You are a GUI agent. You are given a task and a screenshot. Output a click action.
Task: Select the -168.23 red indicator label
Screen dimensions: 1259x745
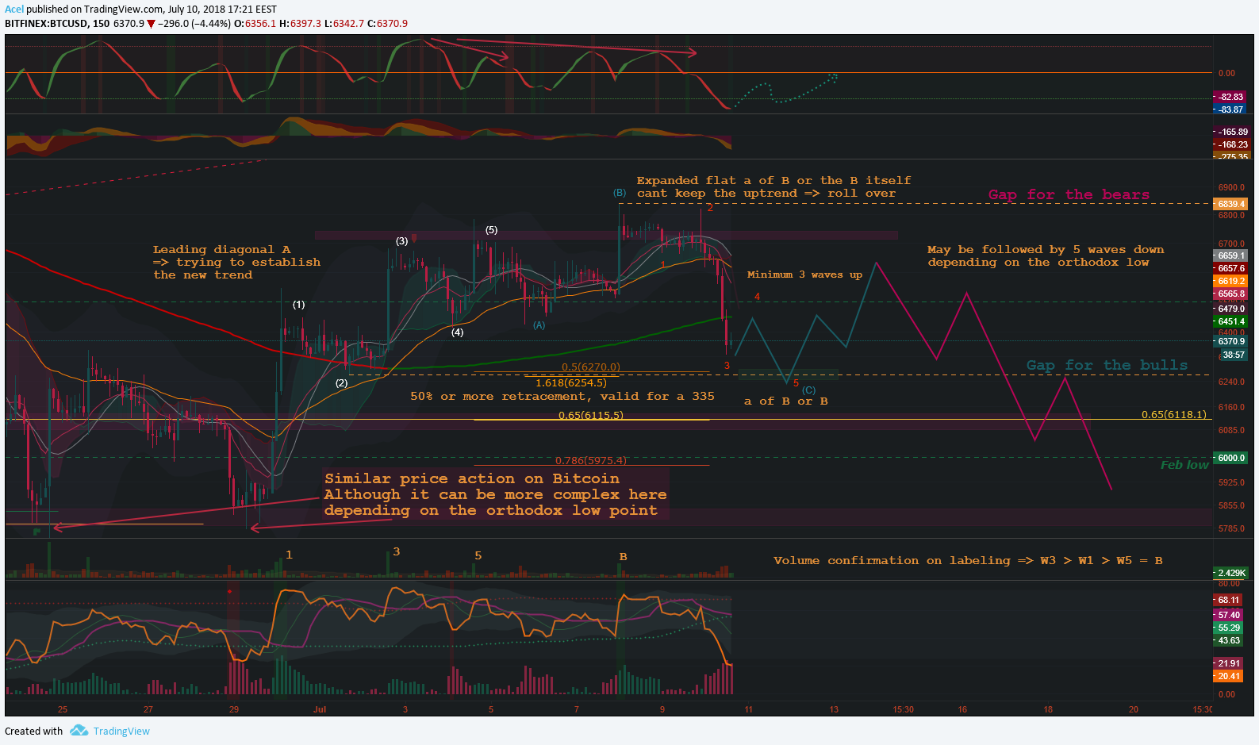pyautogui.click(x=1232, y=144)
